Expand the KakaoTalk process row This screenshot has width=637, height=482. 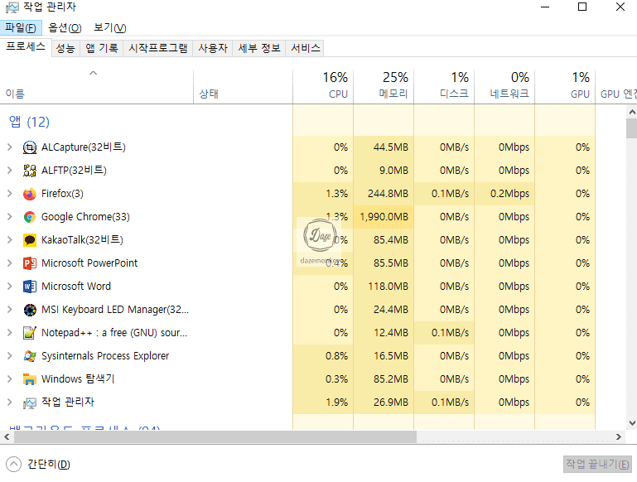pyautogui.click(x=10, y=240)
